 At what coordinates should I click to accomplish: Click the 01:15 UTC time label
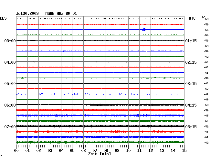point(191,41)
